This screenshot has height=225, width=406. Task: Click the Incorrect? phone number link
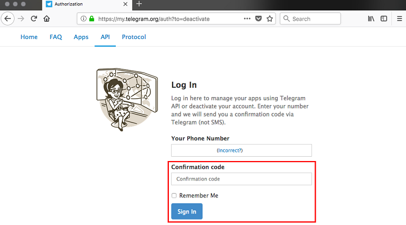point(230,150)
